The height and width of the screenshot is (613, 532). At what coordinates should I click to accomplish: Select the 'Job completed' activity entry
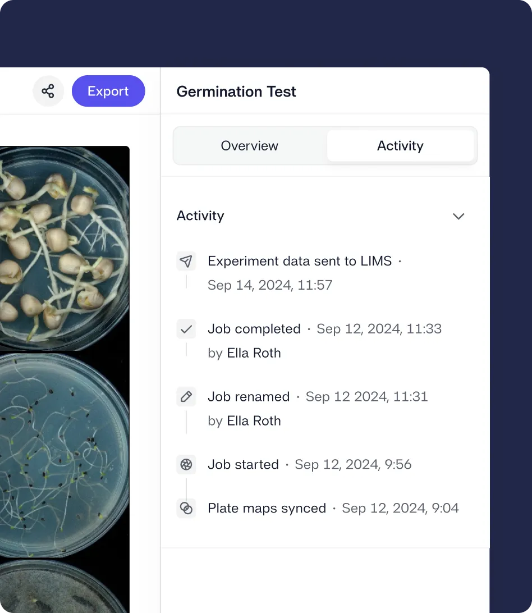pyautogui.click(x=254, y=329)
